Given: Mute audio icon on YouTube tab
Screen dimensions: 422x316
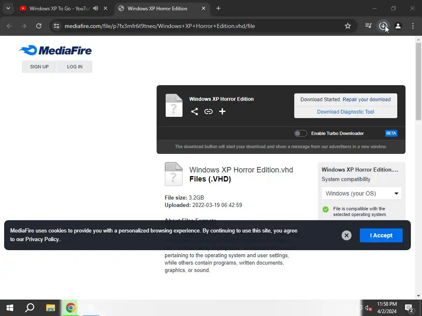Looking at the screenshot, I should point(96,8).
